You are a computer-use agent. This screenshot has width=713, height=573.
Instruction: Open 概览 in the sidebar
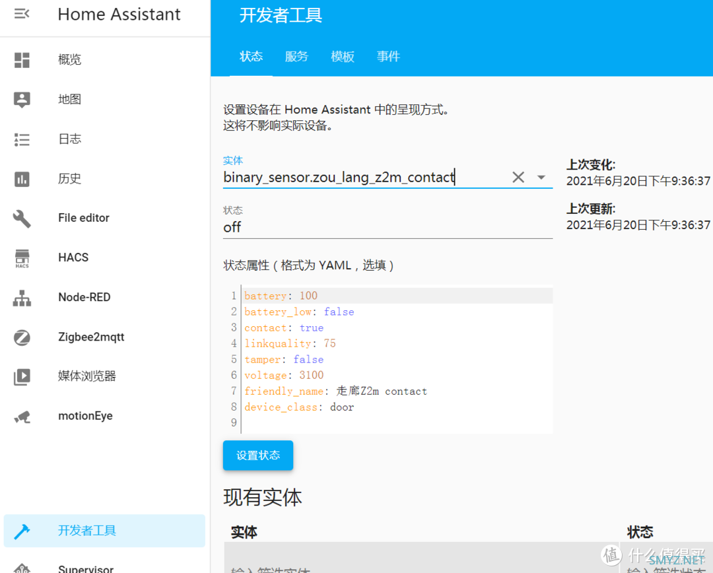(x=104, y=60)
